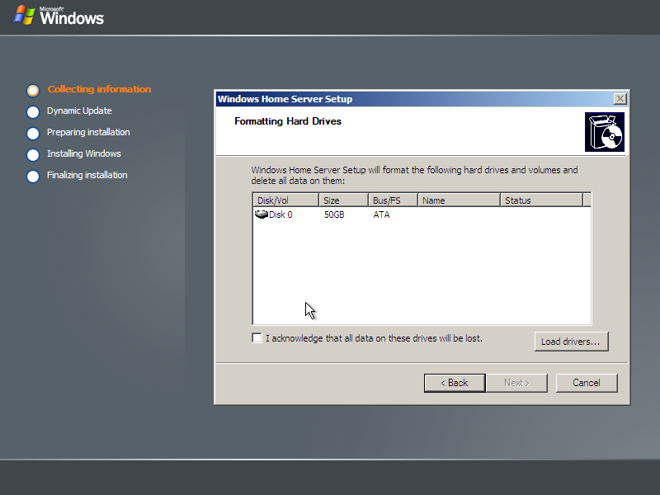
Task: Click the Disk 0 row label
Action: tap(280, 214)
